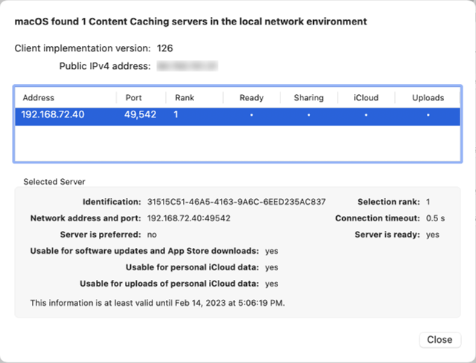Click the Selected Server section label
This screenshot has width=476, height=363.
pyautogui.click(x=54, y=182)
